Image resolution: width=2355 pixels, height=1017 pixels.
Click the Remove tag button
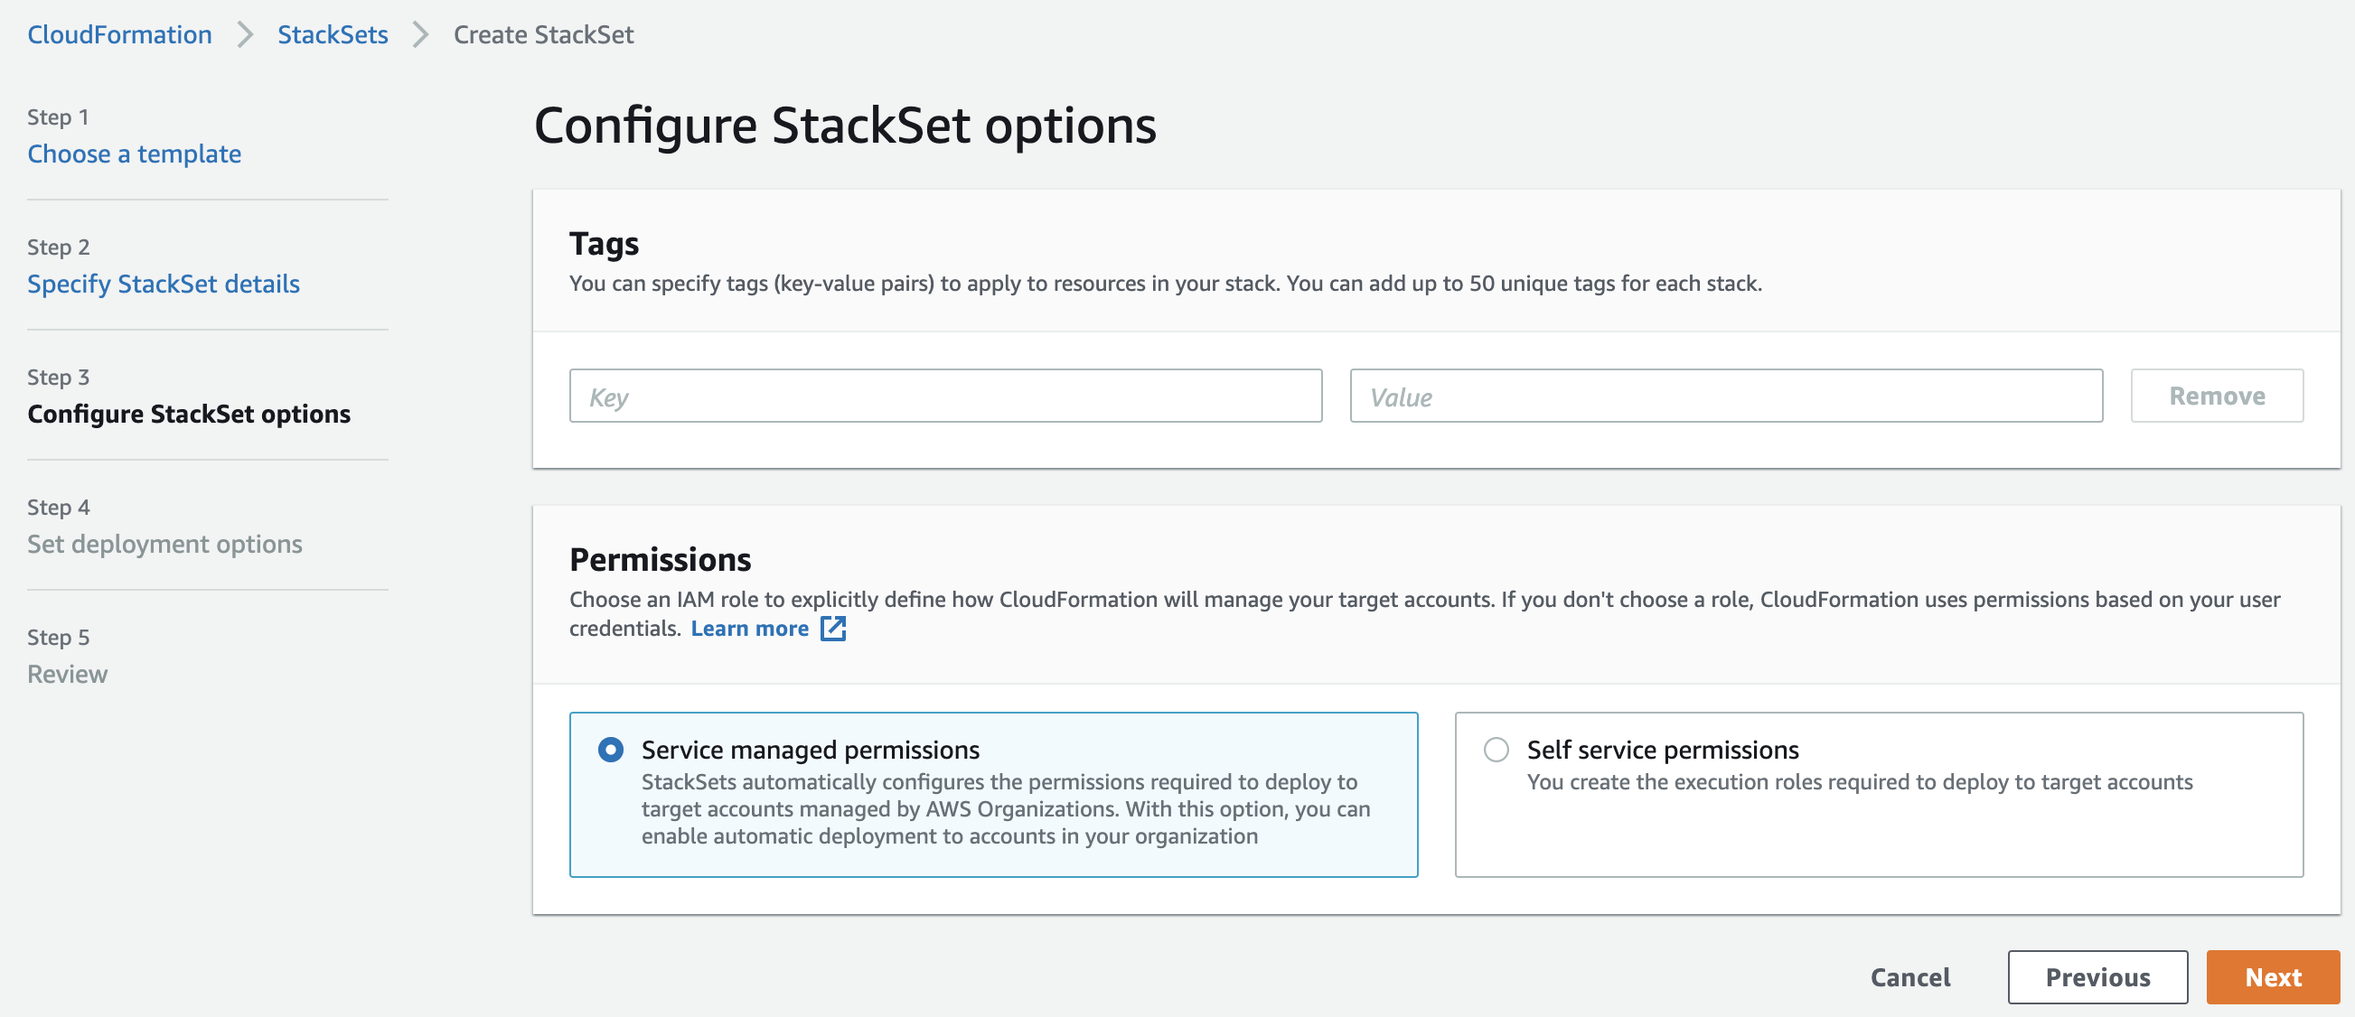click(x=2217, y=397)
